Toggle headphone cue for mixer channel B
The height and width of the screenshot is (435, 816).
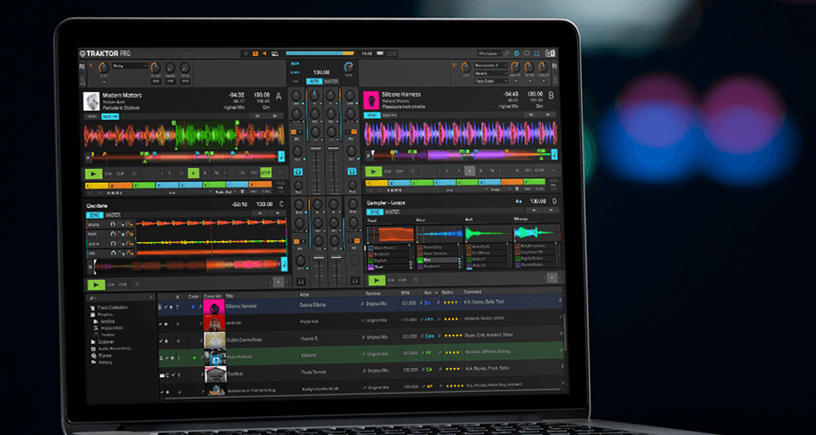click(x=352, y=173)
